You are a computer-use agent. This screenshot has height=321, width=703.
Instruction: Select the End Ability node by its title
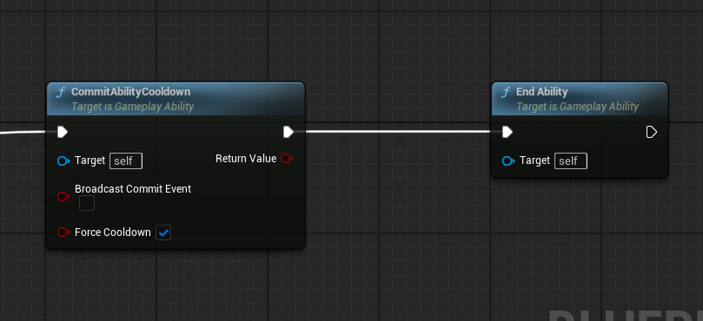[542, 92]
